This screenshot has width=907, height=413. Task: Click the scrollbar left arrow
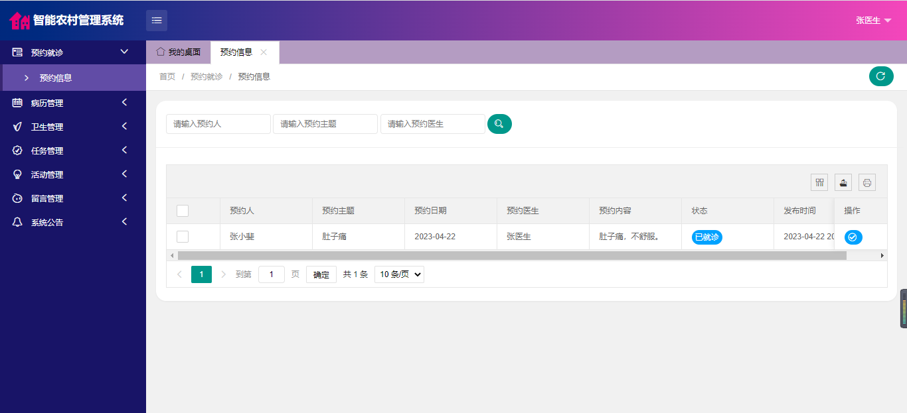click(172, 255)
